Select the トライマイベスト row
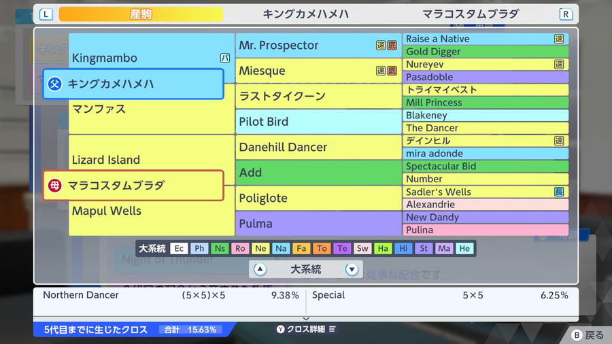This screenshot has height=344, width=612. (x=486, y=90)
